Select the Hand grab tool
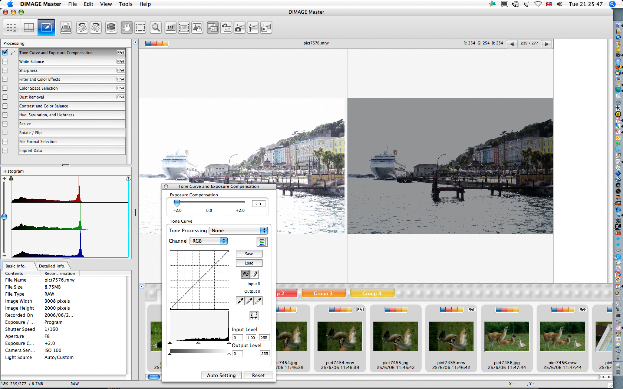 126,27
